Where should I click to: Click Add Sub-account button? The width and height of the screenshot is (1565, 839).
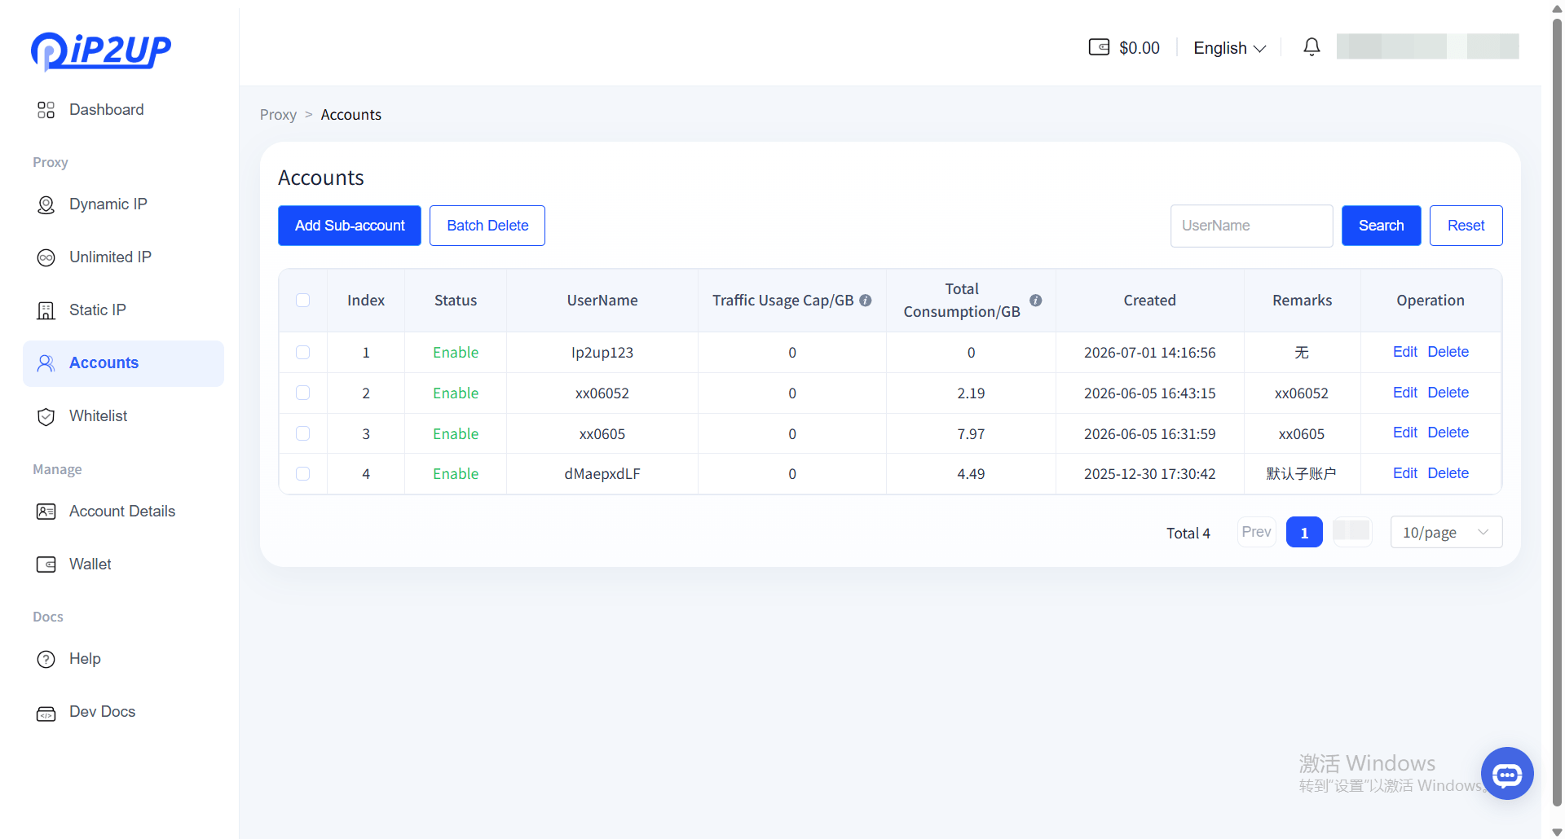[350, 226]
